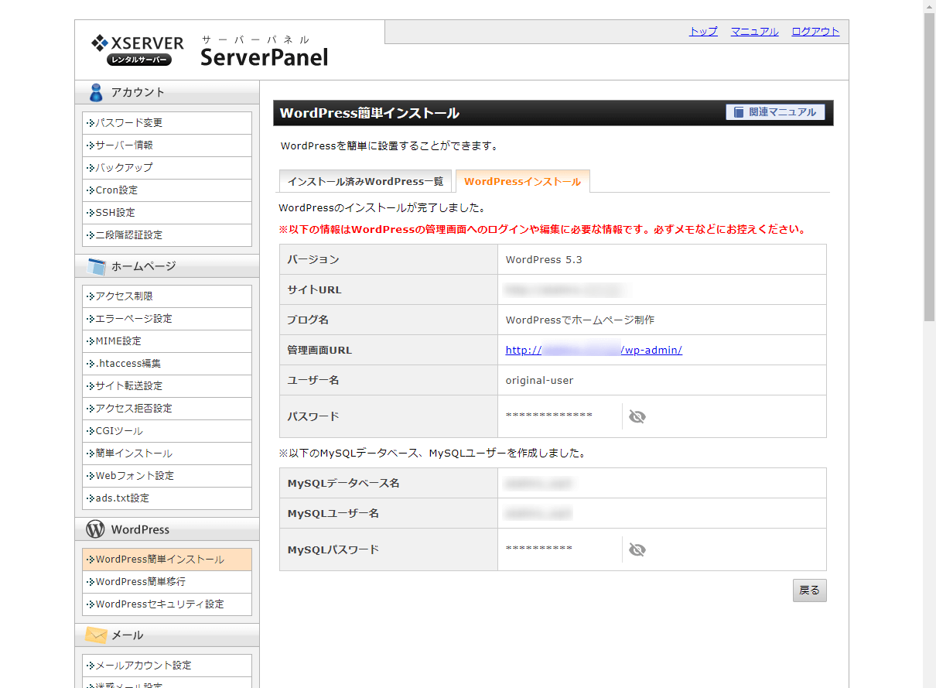Open SSH設定 in sidebar
Viewport: 936px width, 688px height.
[x=167, y=213]
